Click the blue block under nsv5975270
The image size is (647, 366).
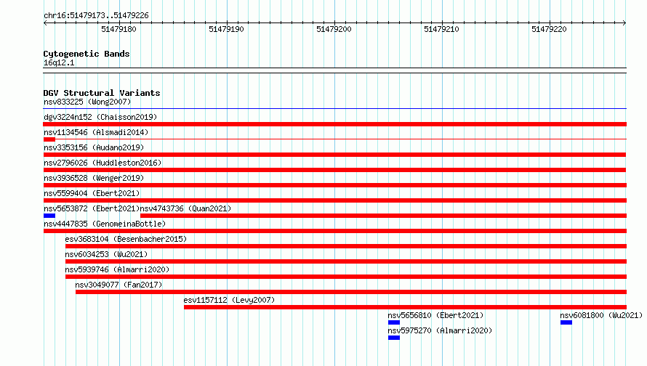pyautogui.click(x=393, y=338)
